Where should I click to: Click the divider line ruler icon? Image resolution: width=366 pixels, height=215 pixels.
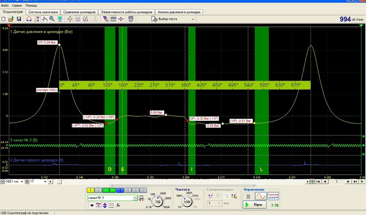tap(121, 19)
